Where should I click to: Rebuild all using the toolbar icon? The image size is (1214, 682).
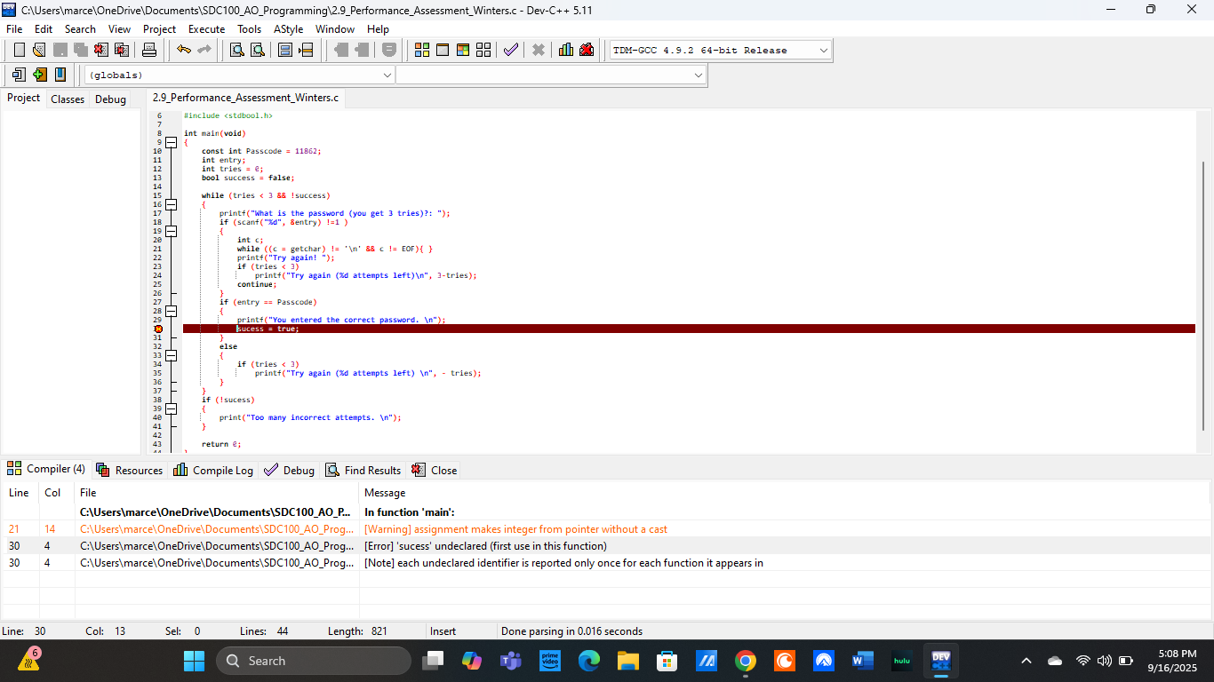pos(483,50)
